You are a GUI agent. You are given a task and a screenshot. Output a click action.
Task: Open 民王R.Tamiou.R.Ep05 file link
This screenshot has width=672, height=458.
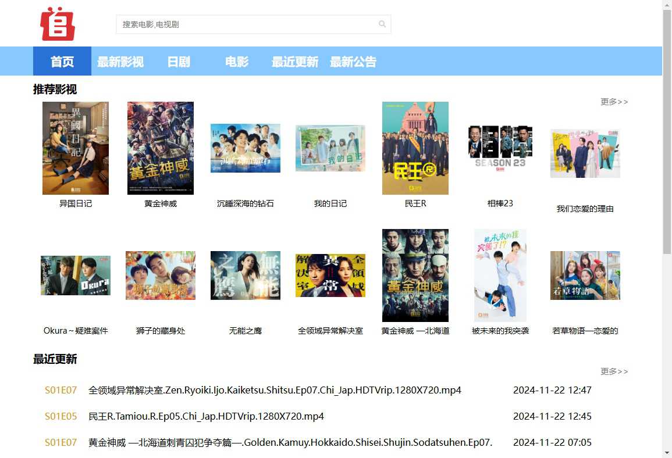[x=206, y=417]
